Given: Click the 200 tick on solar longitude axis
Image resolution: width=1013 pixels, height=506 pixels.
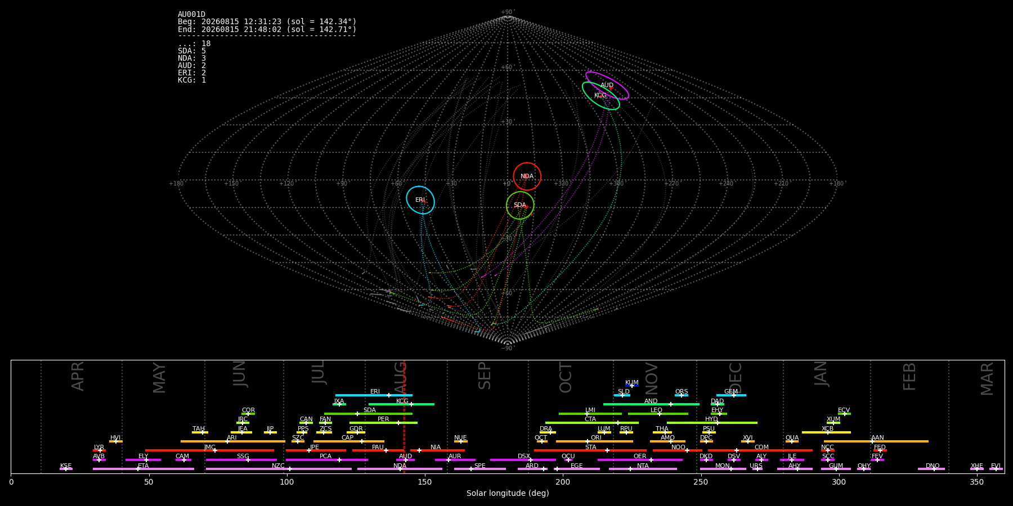Looking at the screenshot, I should pyautogui.click(x=563, y=482).
